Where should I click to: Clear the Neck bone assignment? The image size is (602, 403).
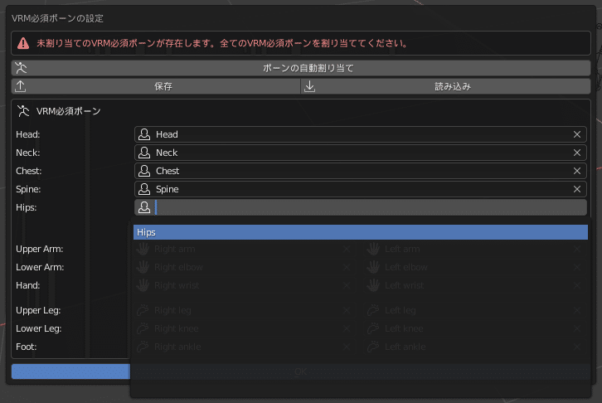(576, 153)
